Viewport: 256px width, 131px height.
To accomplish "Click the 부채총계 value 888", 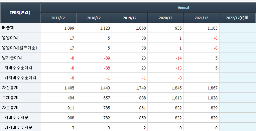I will point(142,98).
